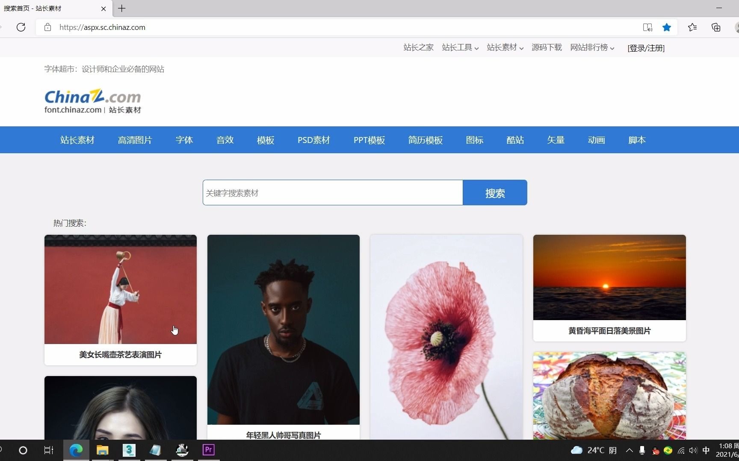Open the PPT模板 category
Image resolution: width=739 pixels, height=461 pixels.
369,140
